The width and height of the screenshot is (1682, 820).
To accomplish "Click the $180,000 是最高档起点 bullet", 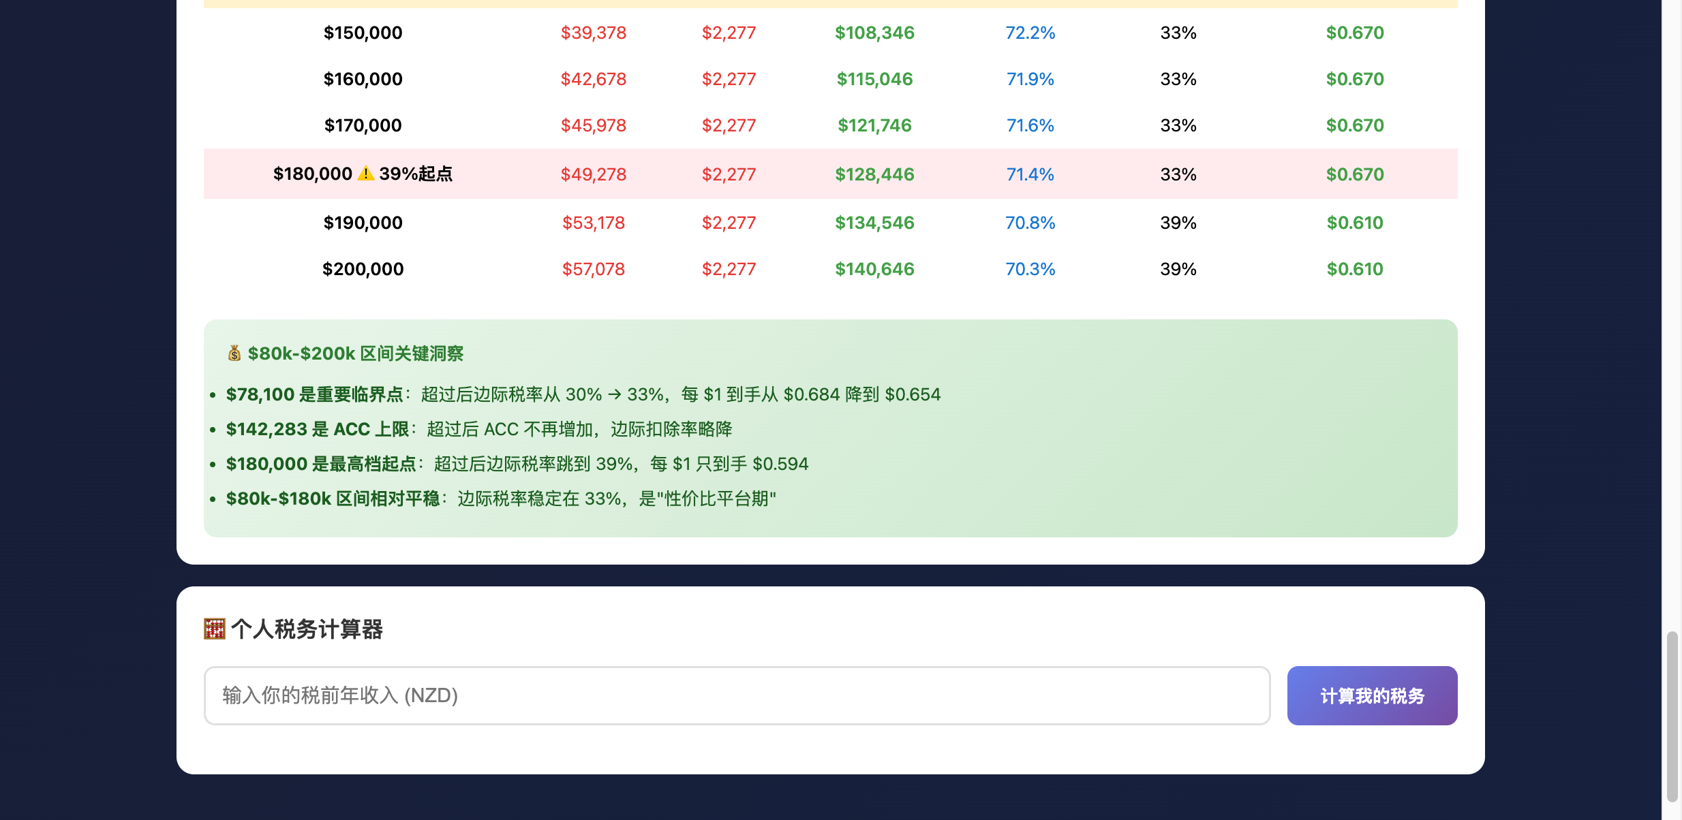I will click(321, 464).
